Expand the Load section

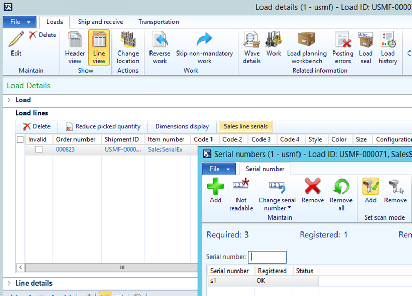[x=9, y=100]
